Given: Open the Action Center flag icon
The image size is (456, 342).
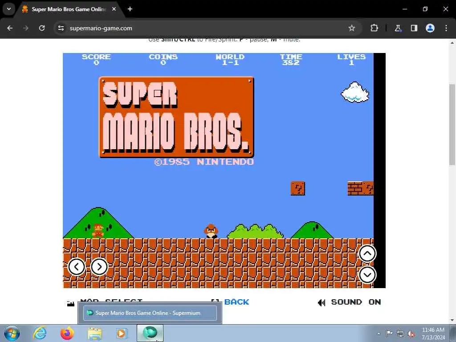Looking at the screenshot, I should [389, 333].
